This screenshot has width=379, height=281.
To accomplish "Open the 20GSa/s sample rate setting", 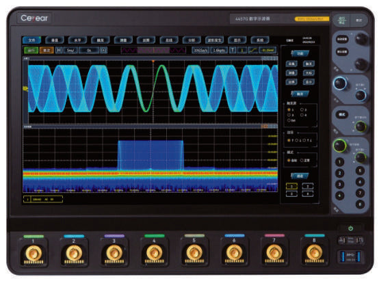I will click(x=200, y=51).
